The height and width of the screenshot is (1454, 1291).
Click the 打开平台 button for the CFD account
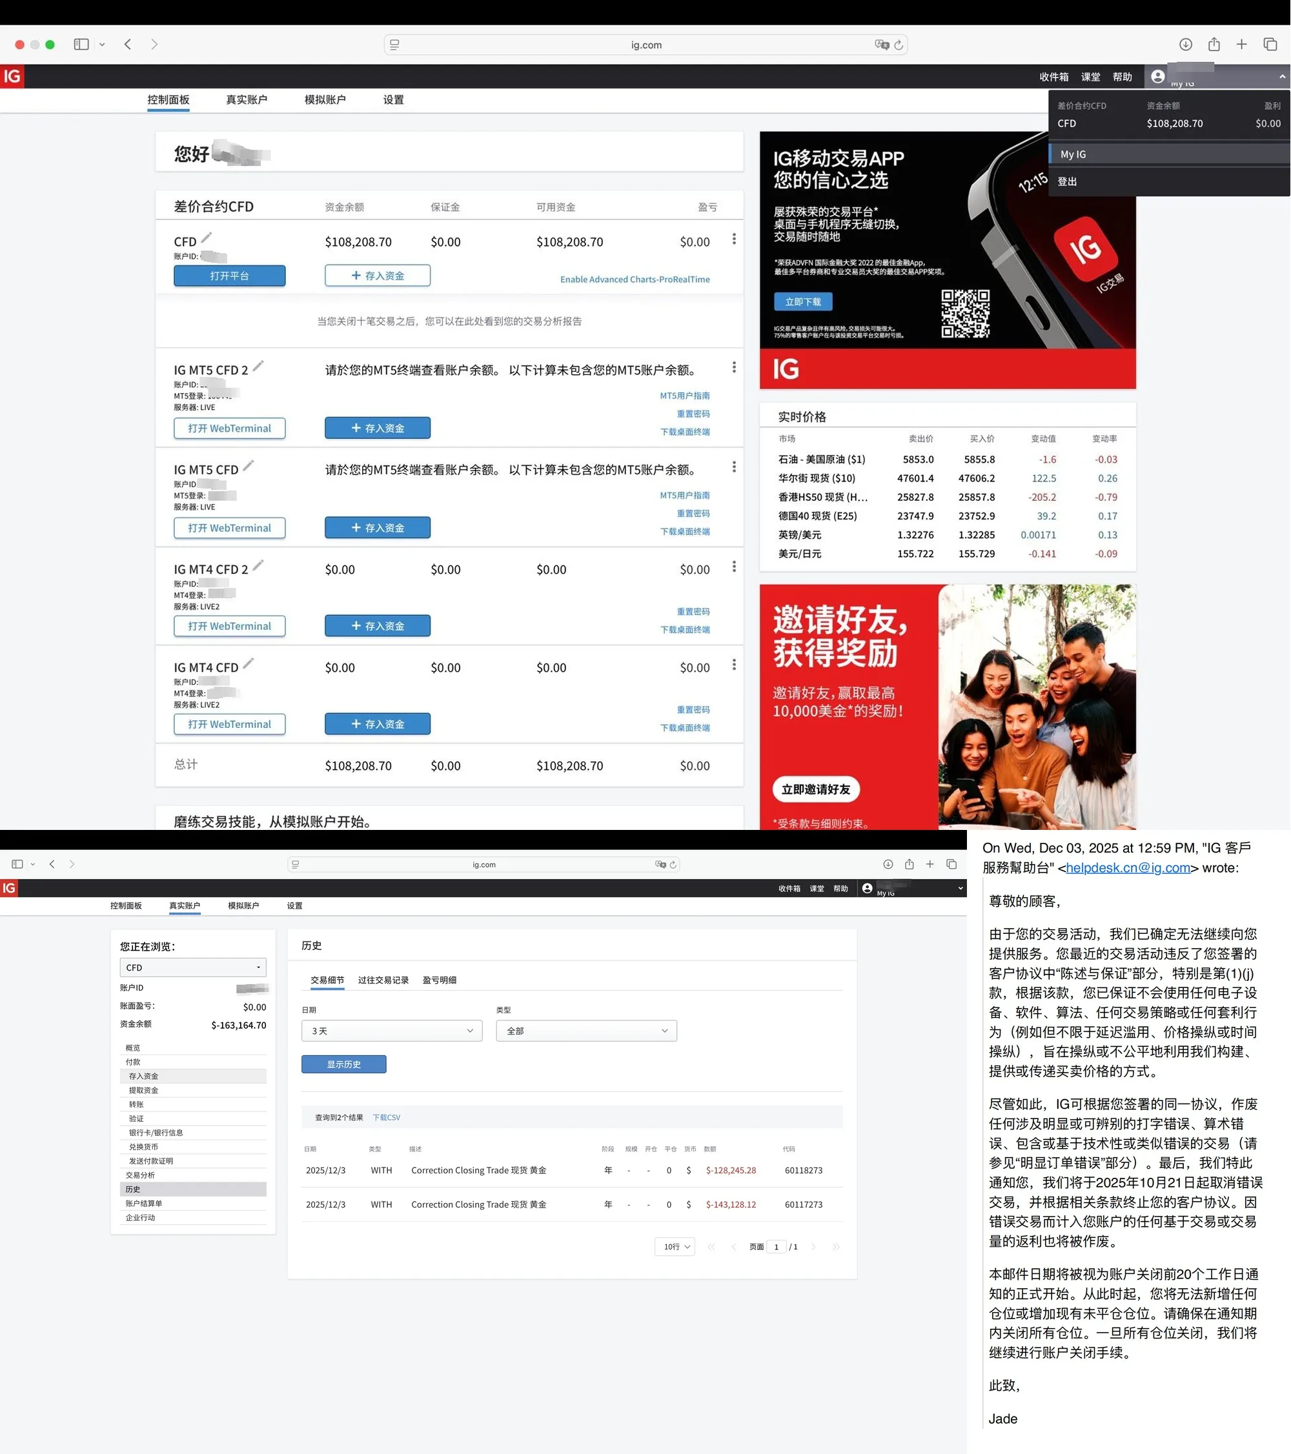coord(229,276)
